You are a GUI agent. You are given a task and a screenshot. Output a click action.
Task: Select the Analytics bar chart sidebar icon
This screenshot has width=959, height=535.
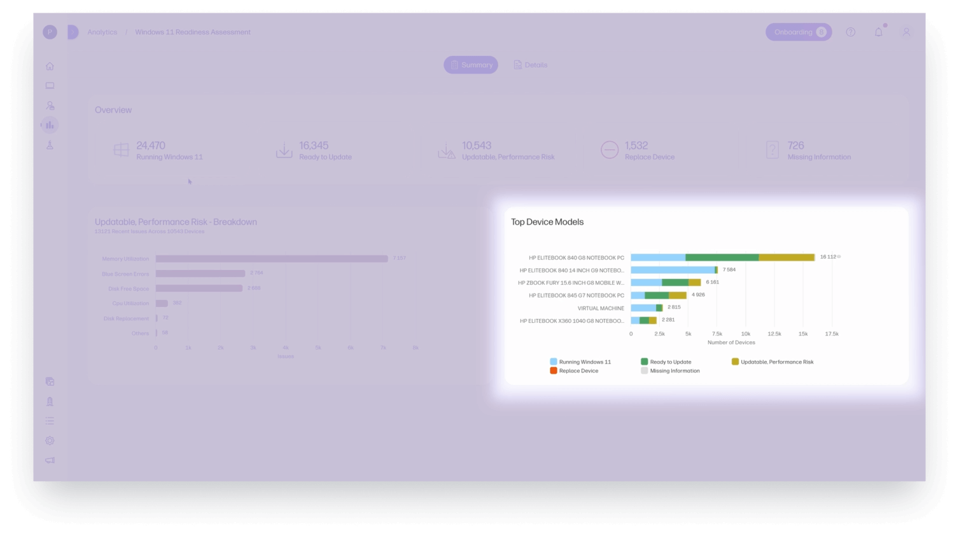click(50, 125)
